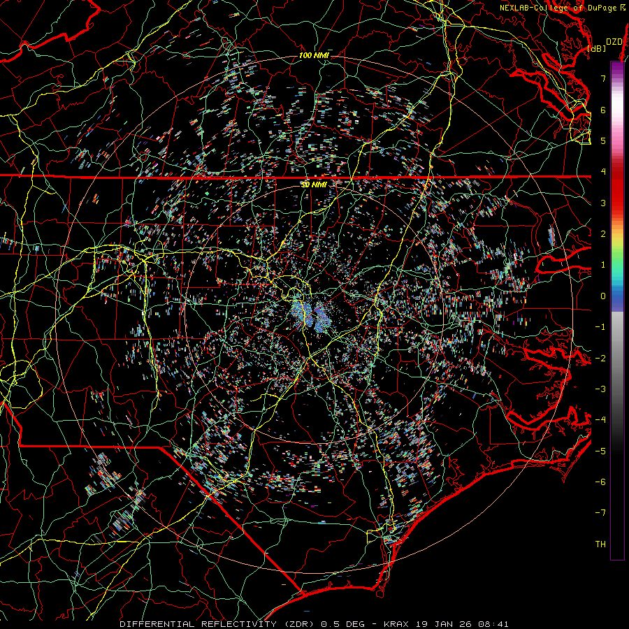Click the 5 dB tick label on the scale
The image size is (629, 629).
click(603, 140)
